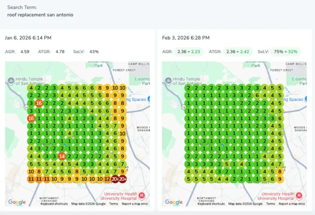
Task: Click the yellow 8 marker on the February map
Action: [280, 172]
